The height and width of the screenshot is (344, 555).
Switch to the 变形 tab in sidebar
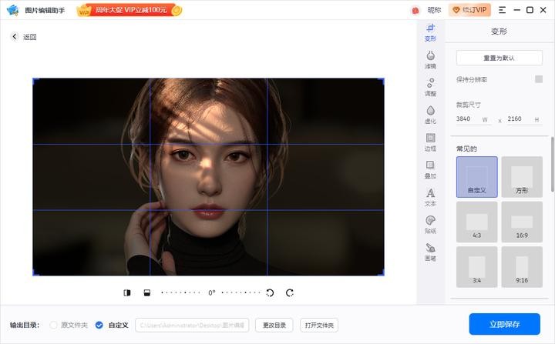tap(430, 32)
